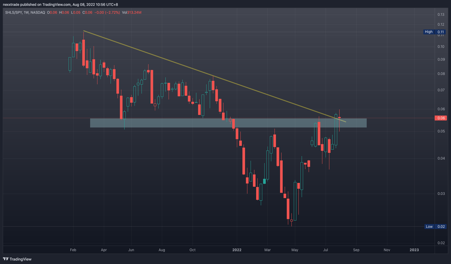
Task: Click the red 0.06 current price tag
Action: tap(440, 118)
